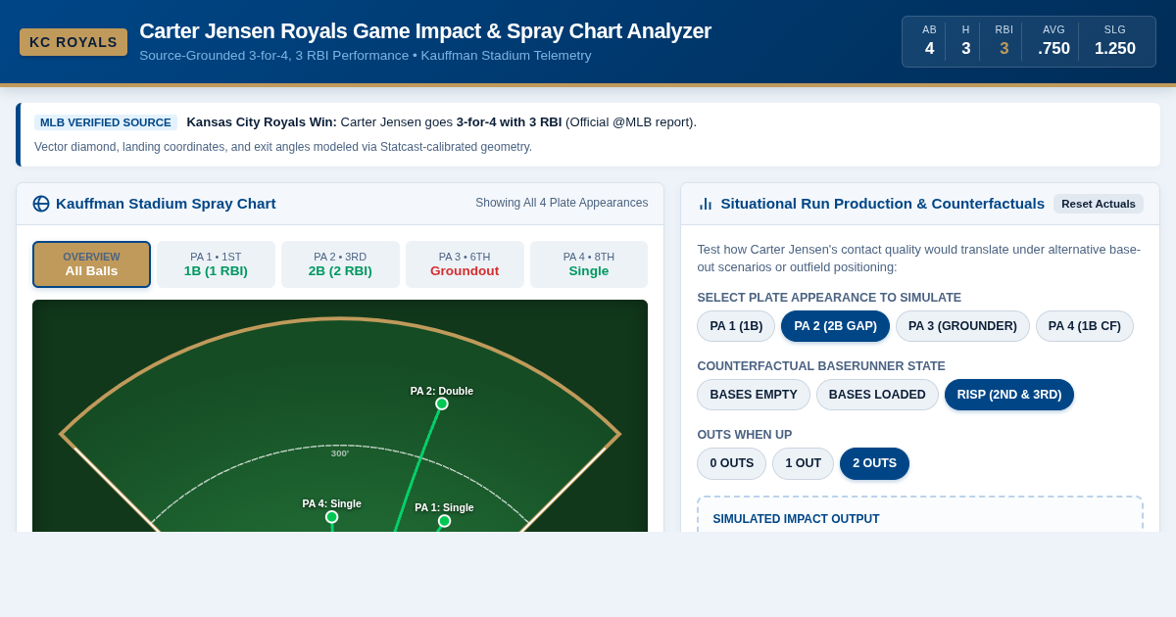The height and width of the screenshot is (617, 1176).
Task: Click the Kansas City Royals Win headline
Action: (x=262, y=122)
